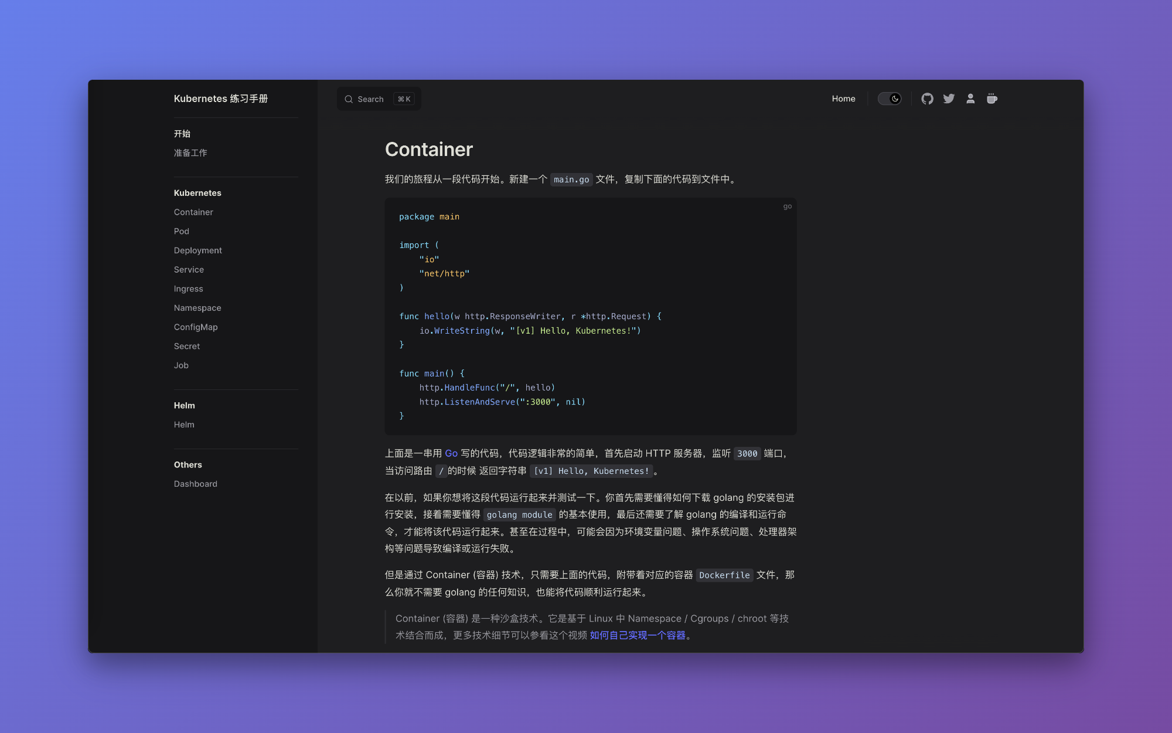The width and height of the screenshot is (1172, 733).
Task: Open the GitHub repository icon
Action: (x=927, y=99)
